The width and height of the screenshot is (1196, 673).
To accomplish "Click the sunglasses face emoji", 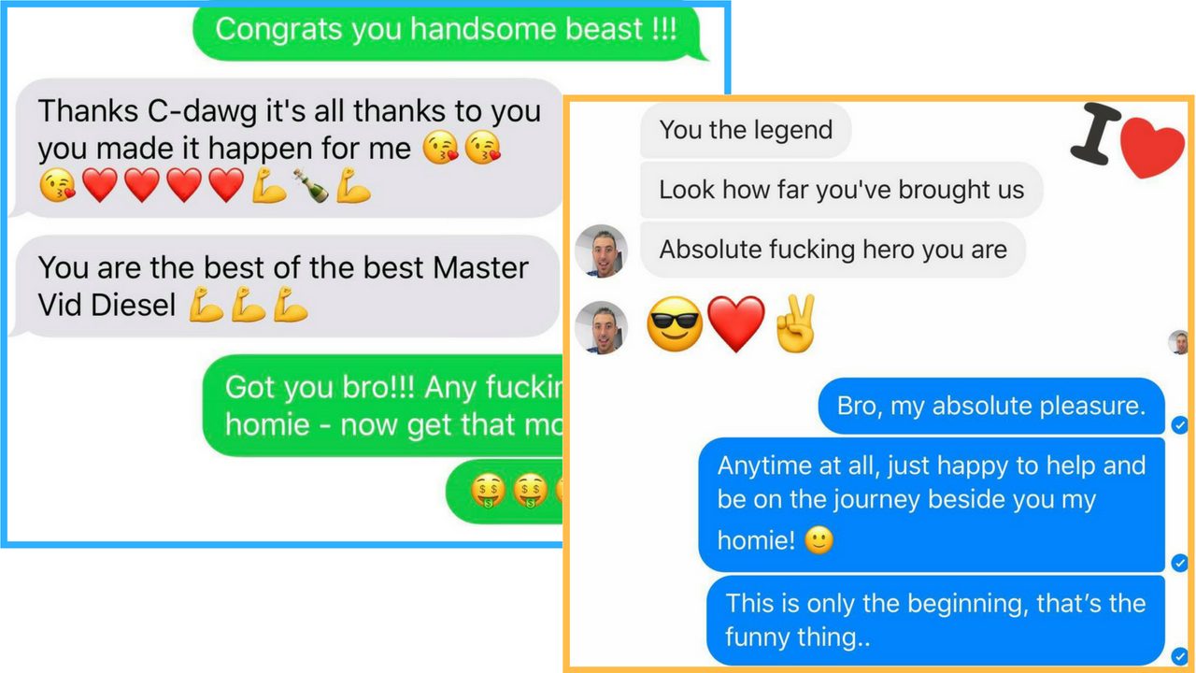I will pyautogui.click(x=674, y=324).
